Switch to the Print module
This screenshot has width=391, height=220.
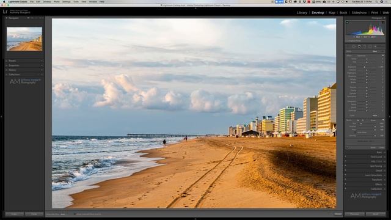tap(375, 13)
